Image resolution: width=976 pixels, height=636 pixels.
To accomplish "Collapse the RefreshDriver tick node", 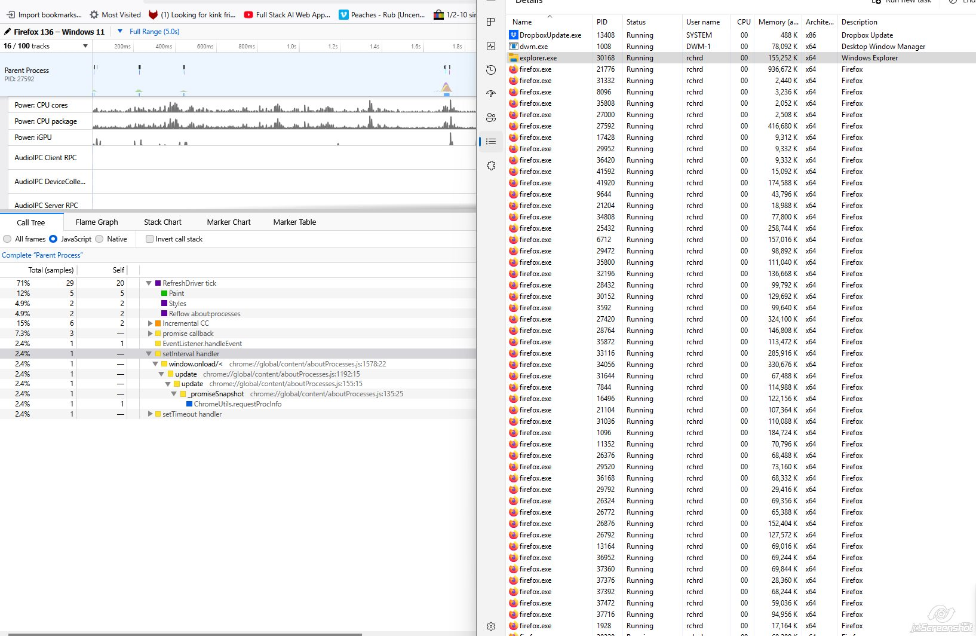I will coord(149,283).
